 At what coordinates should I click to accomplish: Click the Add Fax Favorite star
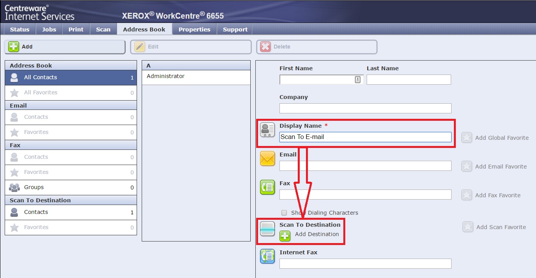[x=467, y=195]
